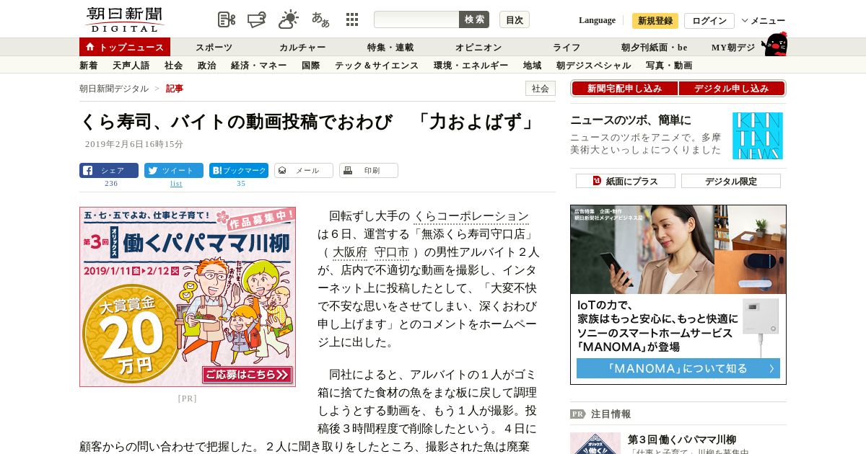Open 経済・マネー in the sub navigation
866x454 pixels.
coord(259,66)
